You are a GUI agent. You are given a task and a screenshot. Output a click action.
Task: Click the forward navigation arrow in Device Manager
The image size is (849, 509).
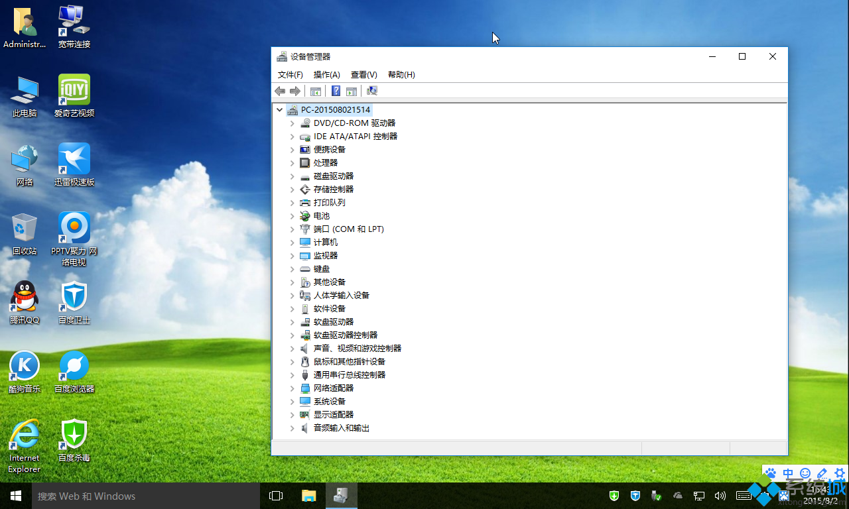295,91
